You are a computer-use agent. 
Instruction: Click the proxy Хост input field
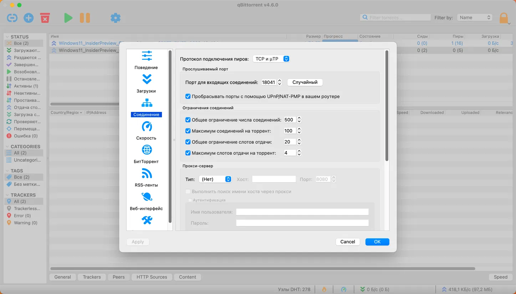coord(274,179)
